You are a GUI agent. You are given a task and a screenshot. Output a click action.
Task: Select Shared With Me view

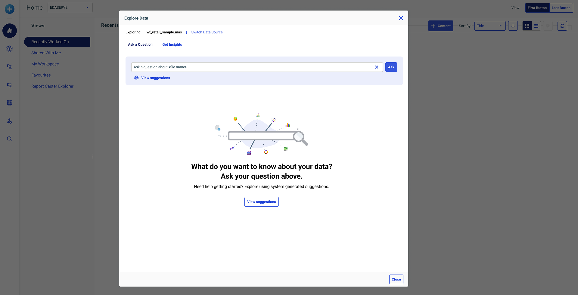(46, 53)
